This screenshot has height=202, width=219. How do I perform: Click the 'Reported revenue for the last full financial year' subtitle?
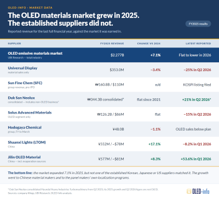click(65, 32)
